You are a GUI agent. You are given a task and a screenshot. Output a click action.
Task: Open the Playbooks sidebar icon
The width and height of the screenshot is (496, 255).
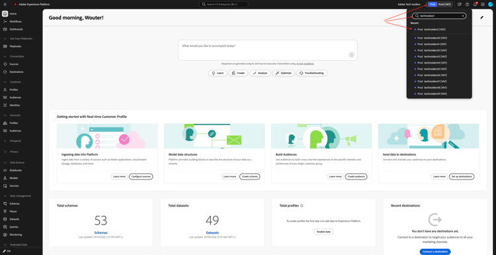5,46
